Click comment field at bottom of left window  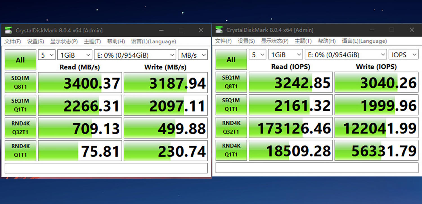[106, 168]
